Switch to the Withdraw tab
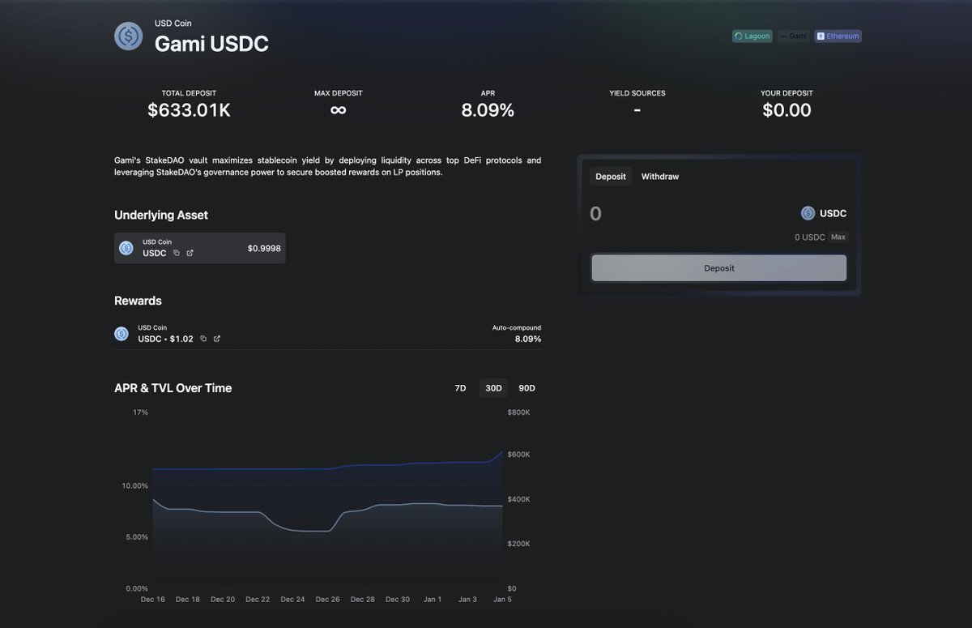The image size is (972, 628). 660,177
